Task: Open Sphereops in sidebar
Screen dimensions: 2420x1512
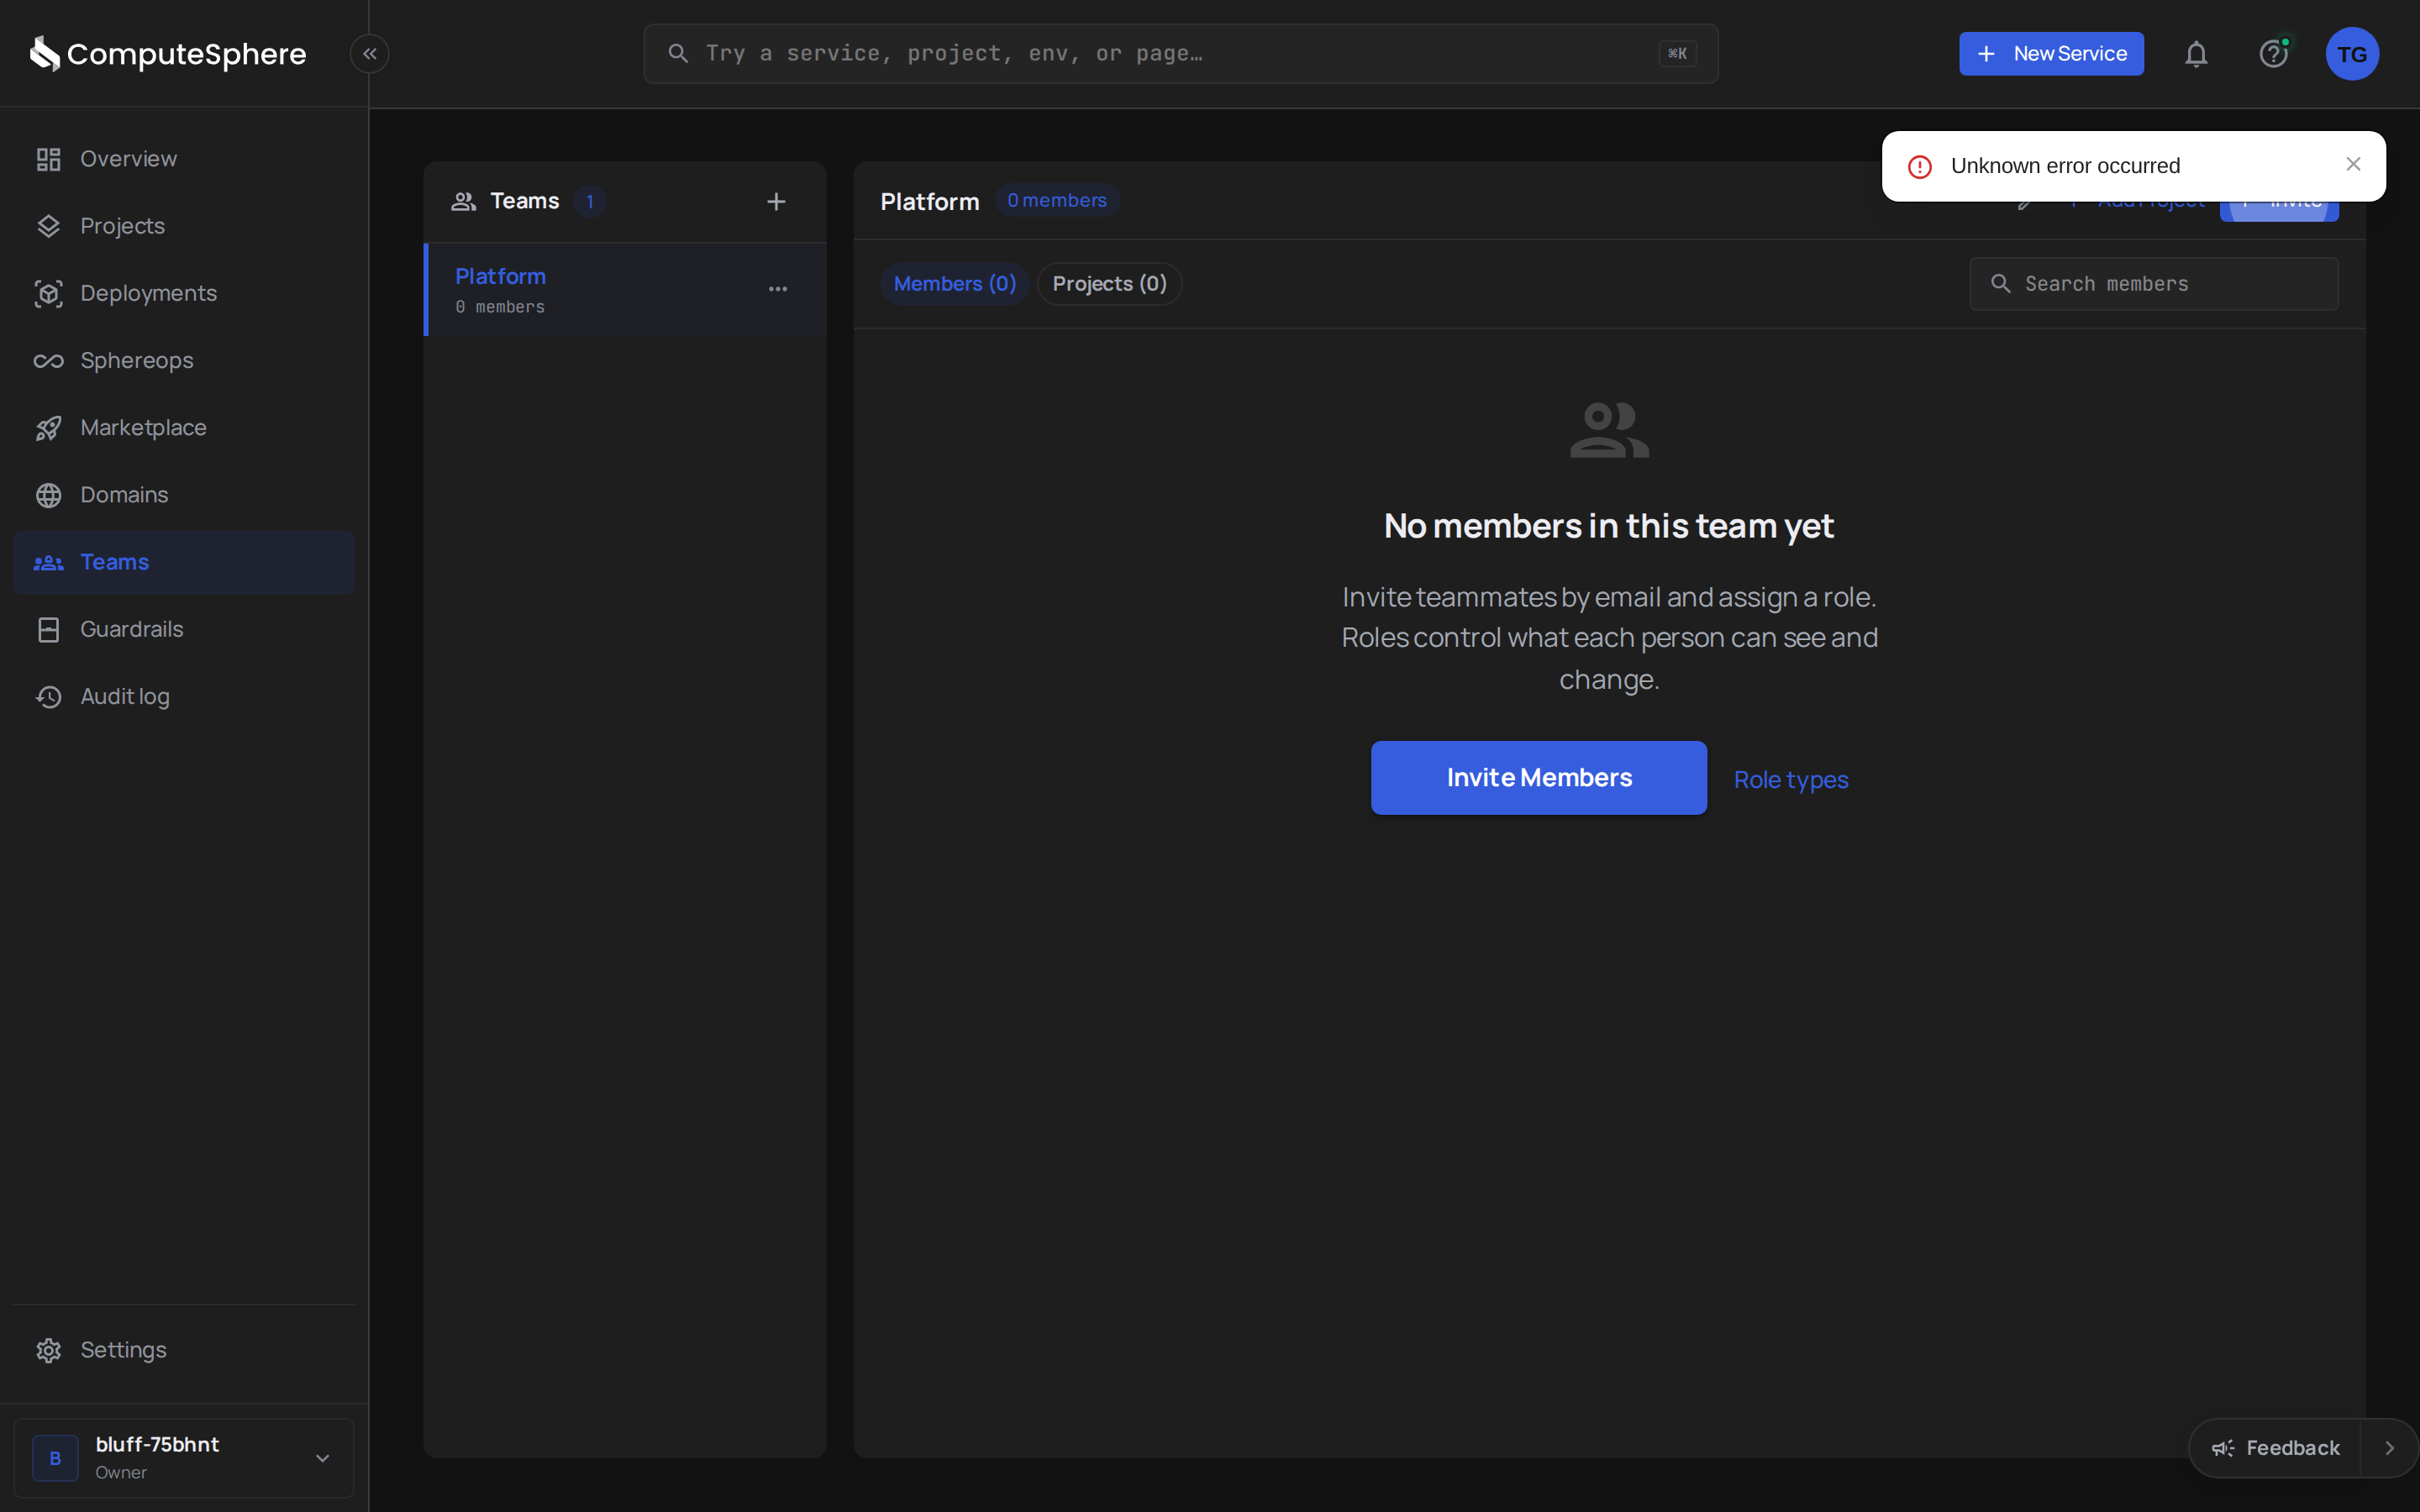Action: [x=184, y=360]
